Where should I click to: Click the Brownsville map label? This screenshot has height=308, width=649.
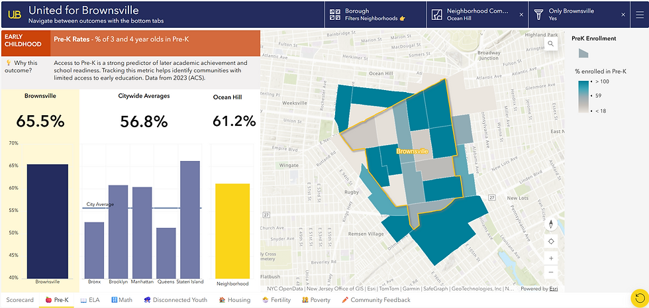[x=412, y=152]
